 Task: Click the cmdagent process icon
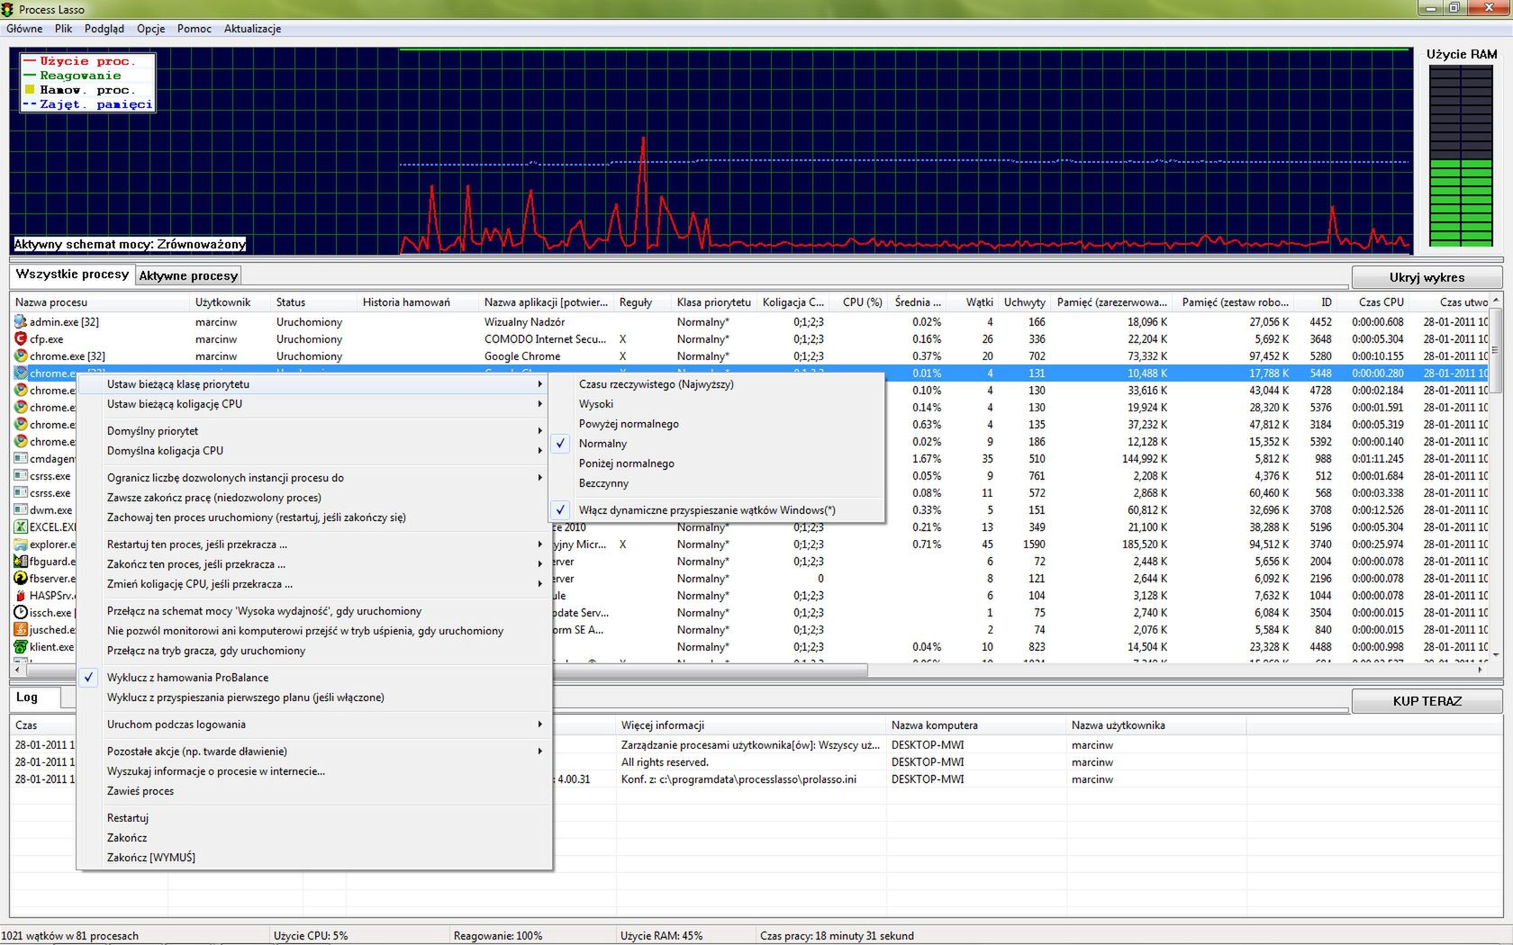[x=20, y=459]
